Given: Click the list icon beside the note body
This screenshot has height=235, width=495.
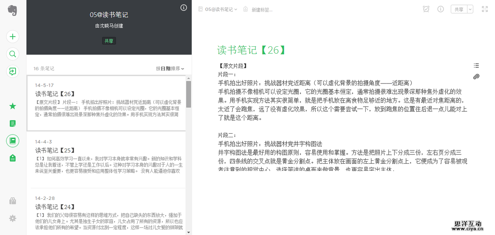Looking at the screenshot, I should [x=476, y=65].
